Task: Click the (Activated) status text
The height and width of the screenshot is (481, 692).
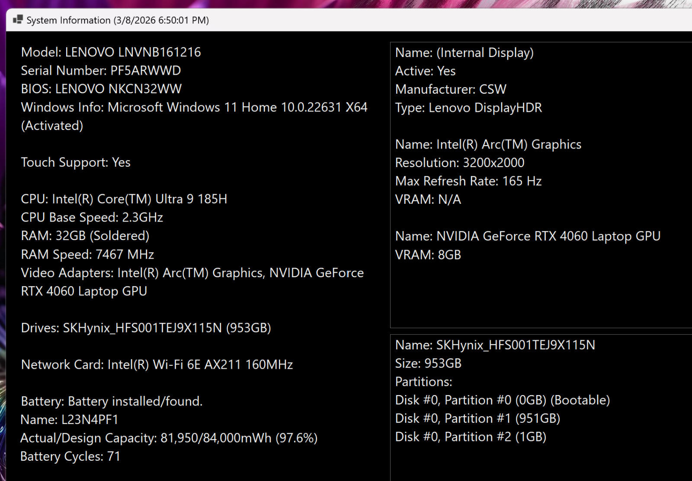Action: 52,126
